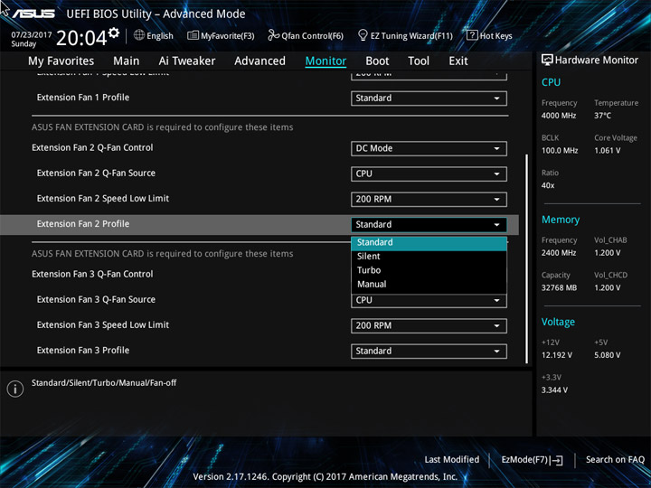Click the Memory heading in Hardware Monitor

(561, 220)
